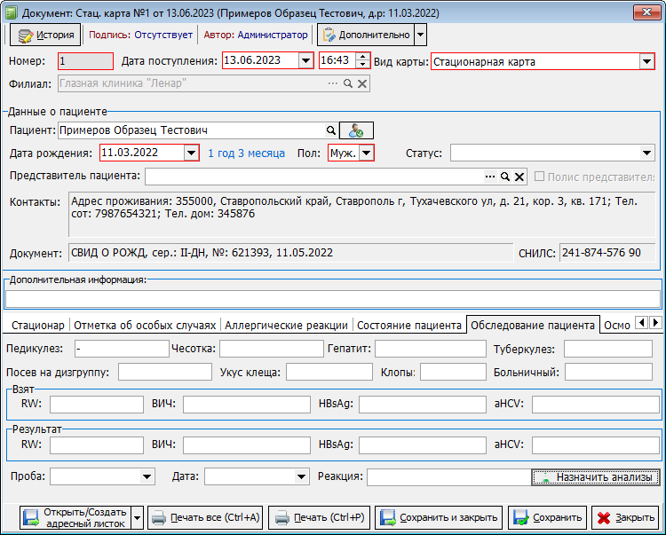
Task: Click the Сохранить button
Action: (547, 517)
